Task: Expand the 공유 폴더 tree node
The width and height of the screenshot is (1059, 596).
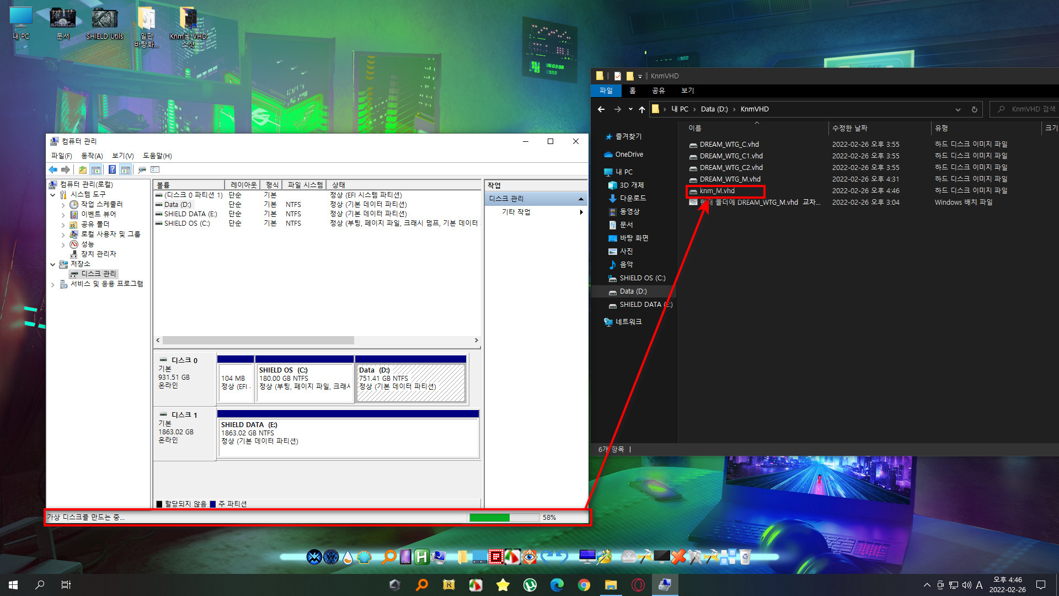Action: 63,225
